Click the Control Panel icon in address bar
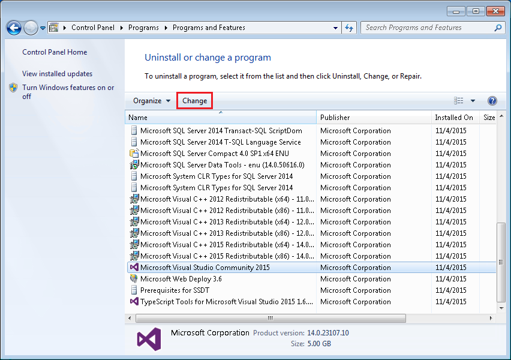Image resolution: width=511 pixels, height=360 pixels. click(x=53, y=28)
